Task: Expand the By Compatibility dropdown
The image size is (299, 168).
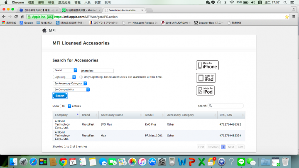Action: 71,89
